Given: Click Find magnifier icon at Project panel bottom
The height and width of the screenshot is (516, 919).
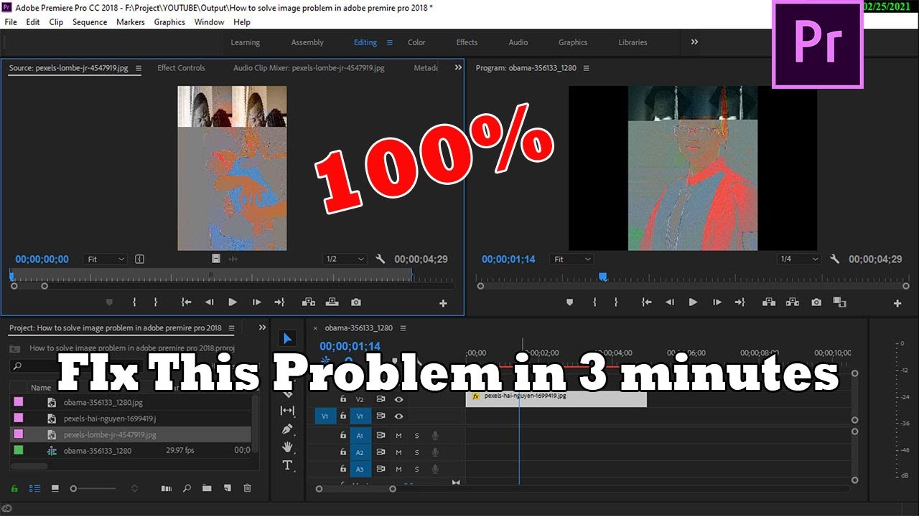Looking at the screenshot, I should point(187,488).
